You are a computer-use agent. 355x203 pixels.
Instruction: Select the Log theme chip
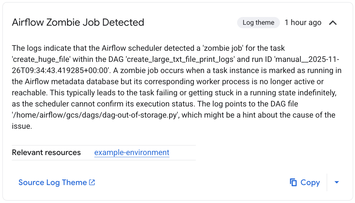[x=258, y=22]
